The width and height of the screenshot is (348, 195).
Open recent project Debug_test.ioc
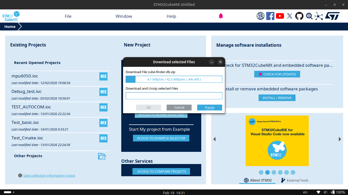click(26, 91)
